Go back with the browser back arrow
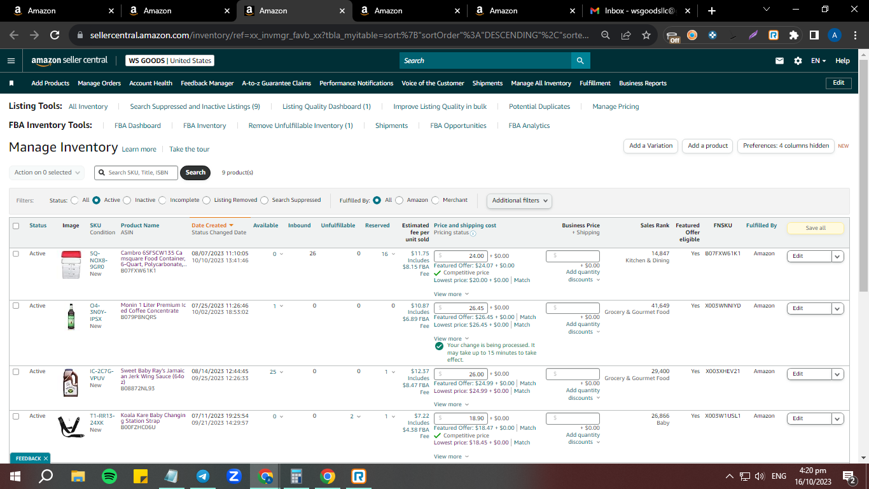869x489 pixels. click(14, 36)
